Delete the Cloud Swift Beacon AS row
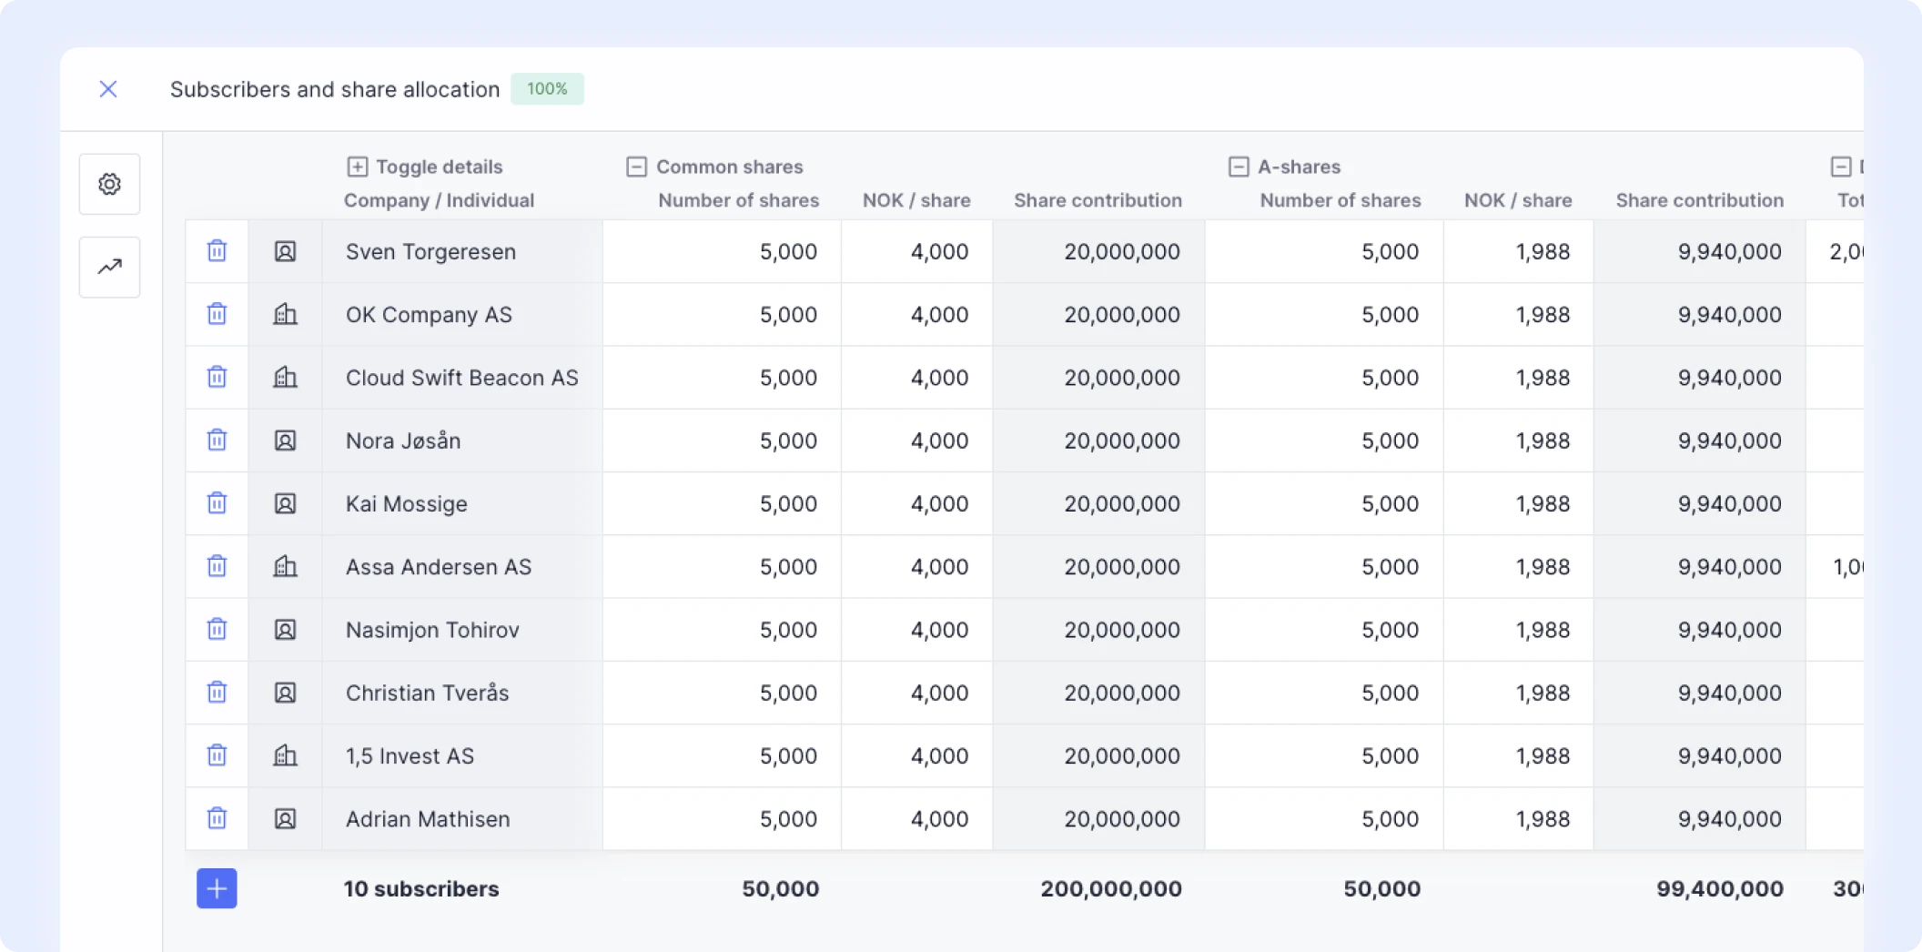 [x=217, y=377]
